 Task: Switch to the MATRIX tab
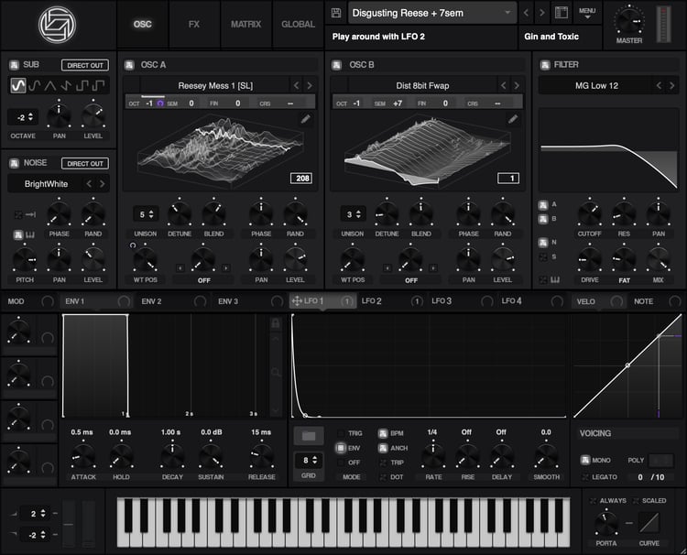245,24
